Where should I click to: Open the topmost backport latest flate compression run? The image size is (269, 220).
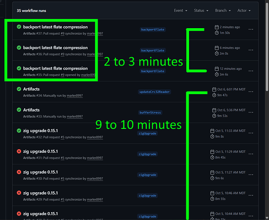point(55,27)
